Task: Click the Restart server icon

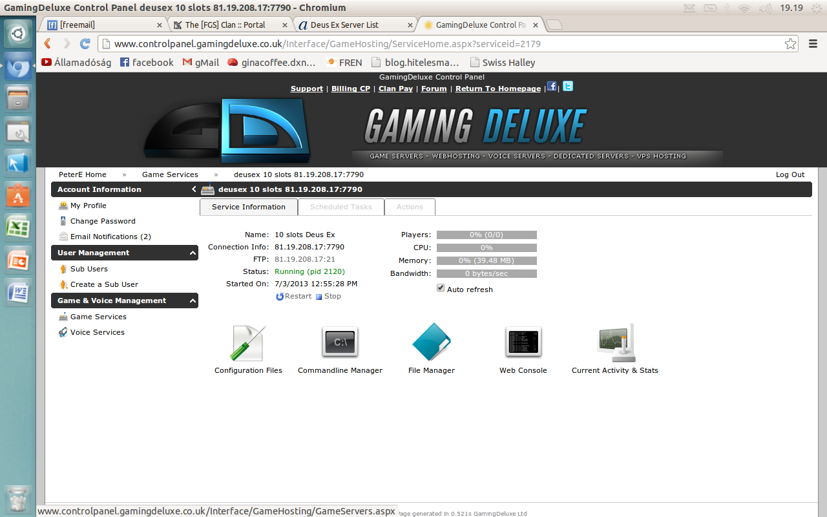Action: (x=280, y=297)
